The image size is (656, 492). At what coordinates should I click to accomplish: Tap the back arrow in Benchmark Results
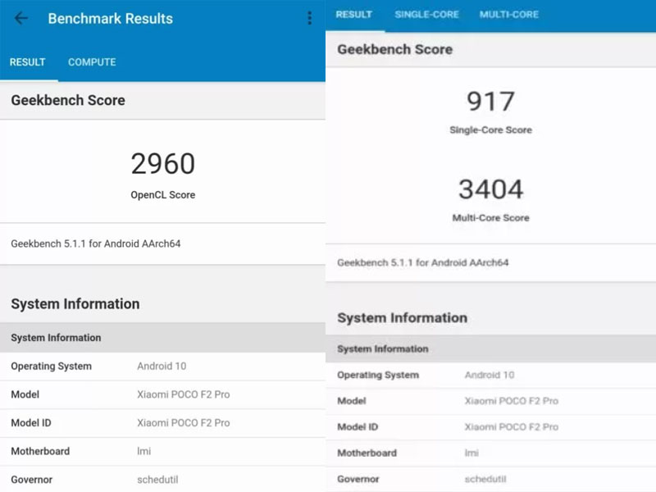pyautogui.click(x=21, y=18)
